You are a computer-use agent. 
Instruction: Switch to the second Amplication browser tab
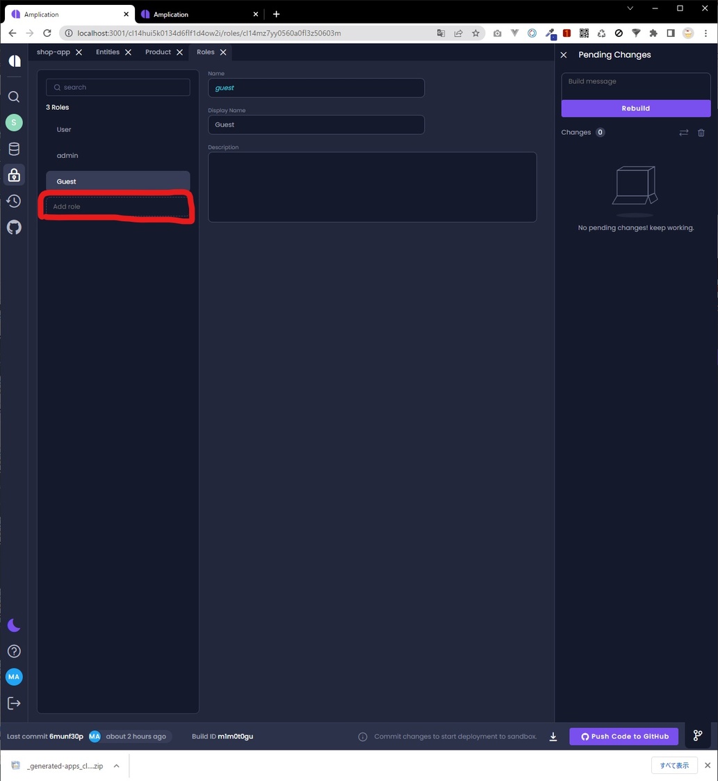coord(199,15)
